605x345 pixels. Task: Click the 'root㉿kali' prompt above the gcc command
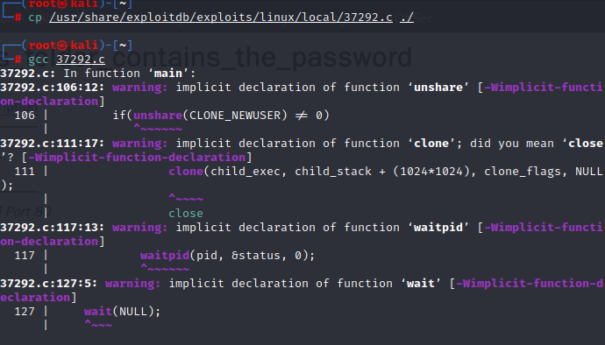[x=63, y=46]
